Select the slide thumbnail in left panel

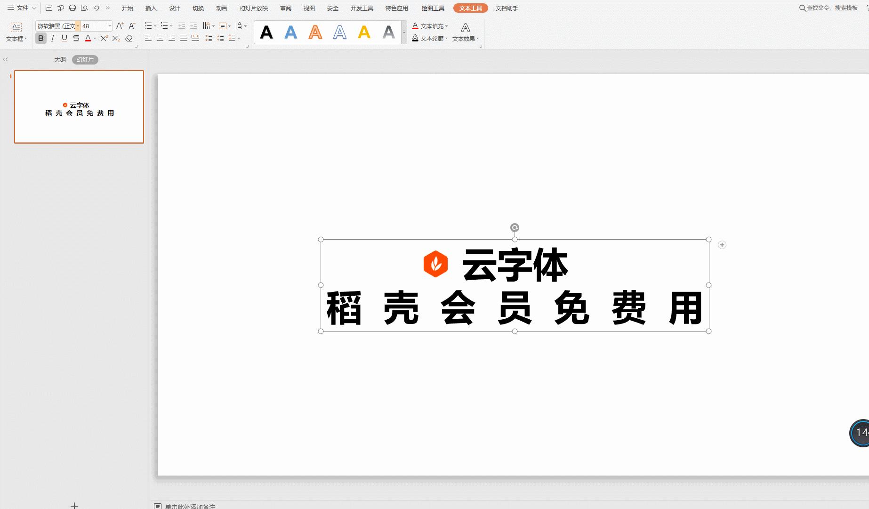(x=79, y=106)
